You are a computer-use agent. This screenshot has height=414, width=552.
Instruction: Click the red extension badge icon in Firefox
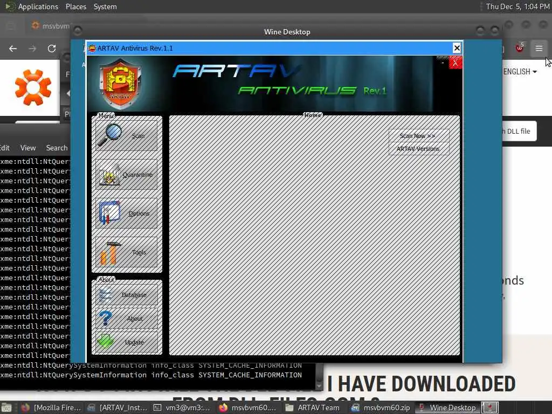(x=520, y=48)
